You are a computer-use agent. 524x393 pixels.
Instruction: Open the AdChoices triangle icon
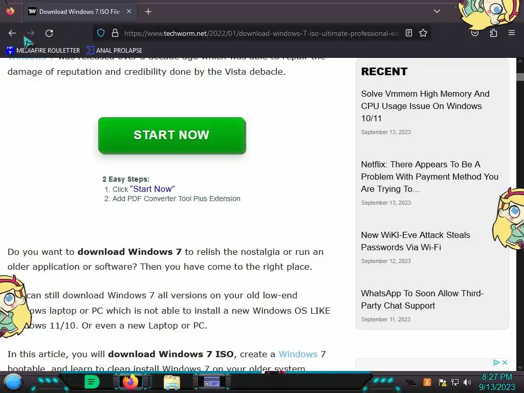[x=496, y=363]
